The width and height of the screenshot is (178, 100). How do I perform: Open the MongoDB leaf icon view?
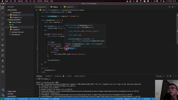pos(3,61)
